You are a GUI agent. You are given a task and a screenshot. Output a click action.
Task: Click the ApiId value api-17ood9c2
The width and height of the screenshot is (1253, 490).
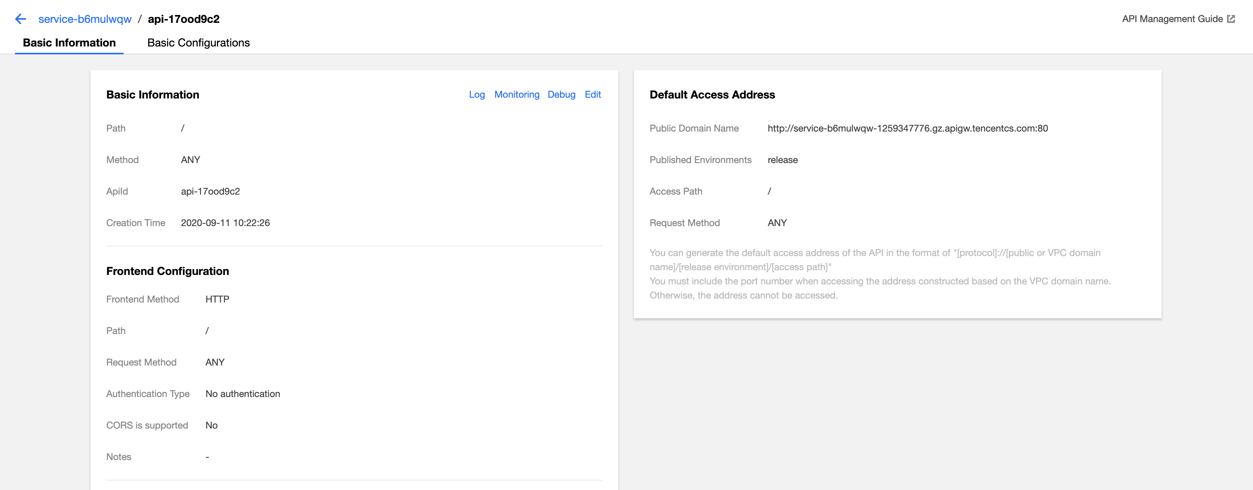tap(210, 191)
